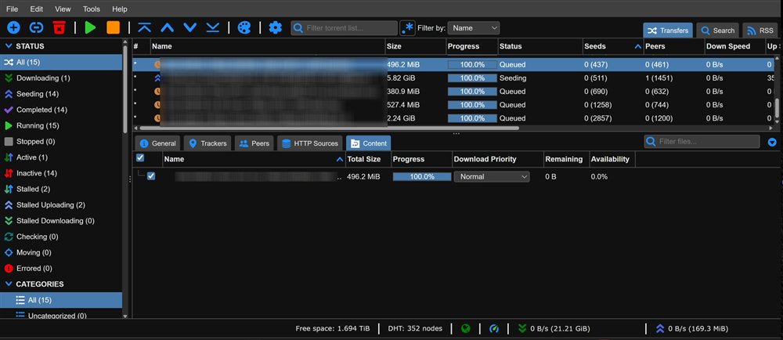Viewport: 783px width, 340px height.
Task: Click the file's 100.0% progress bar in Content
Action: 422,177
